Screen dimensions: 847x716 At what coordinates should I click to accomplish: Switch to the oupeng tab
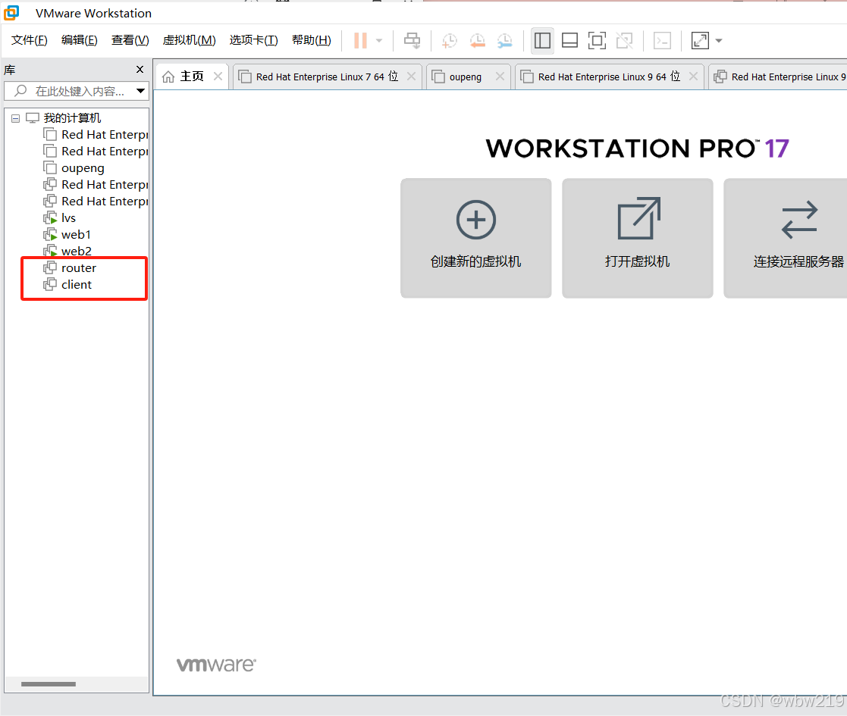(x=468, y=77)
